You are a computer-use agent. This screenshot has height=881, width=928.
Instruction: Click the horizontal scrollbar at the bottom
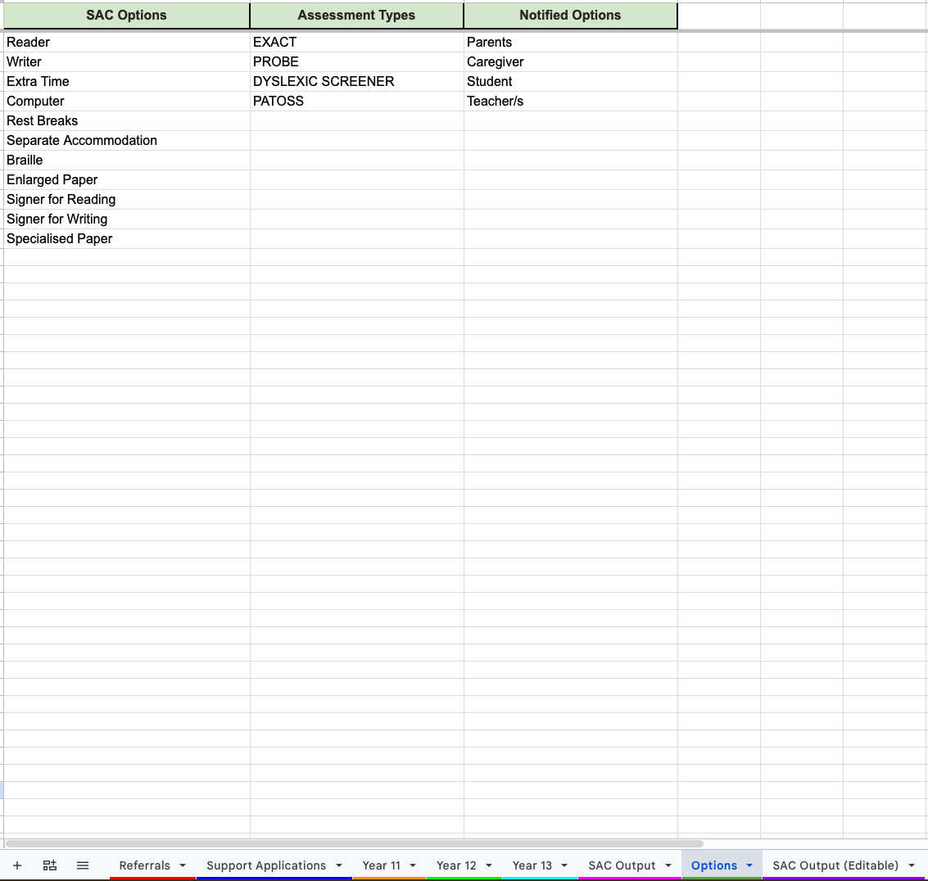(354, 843)
